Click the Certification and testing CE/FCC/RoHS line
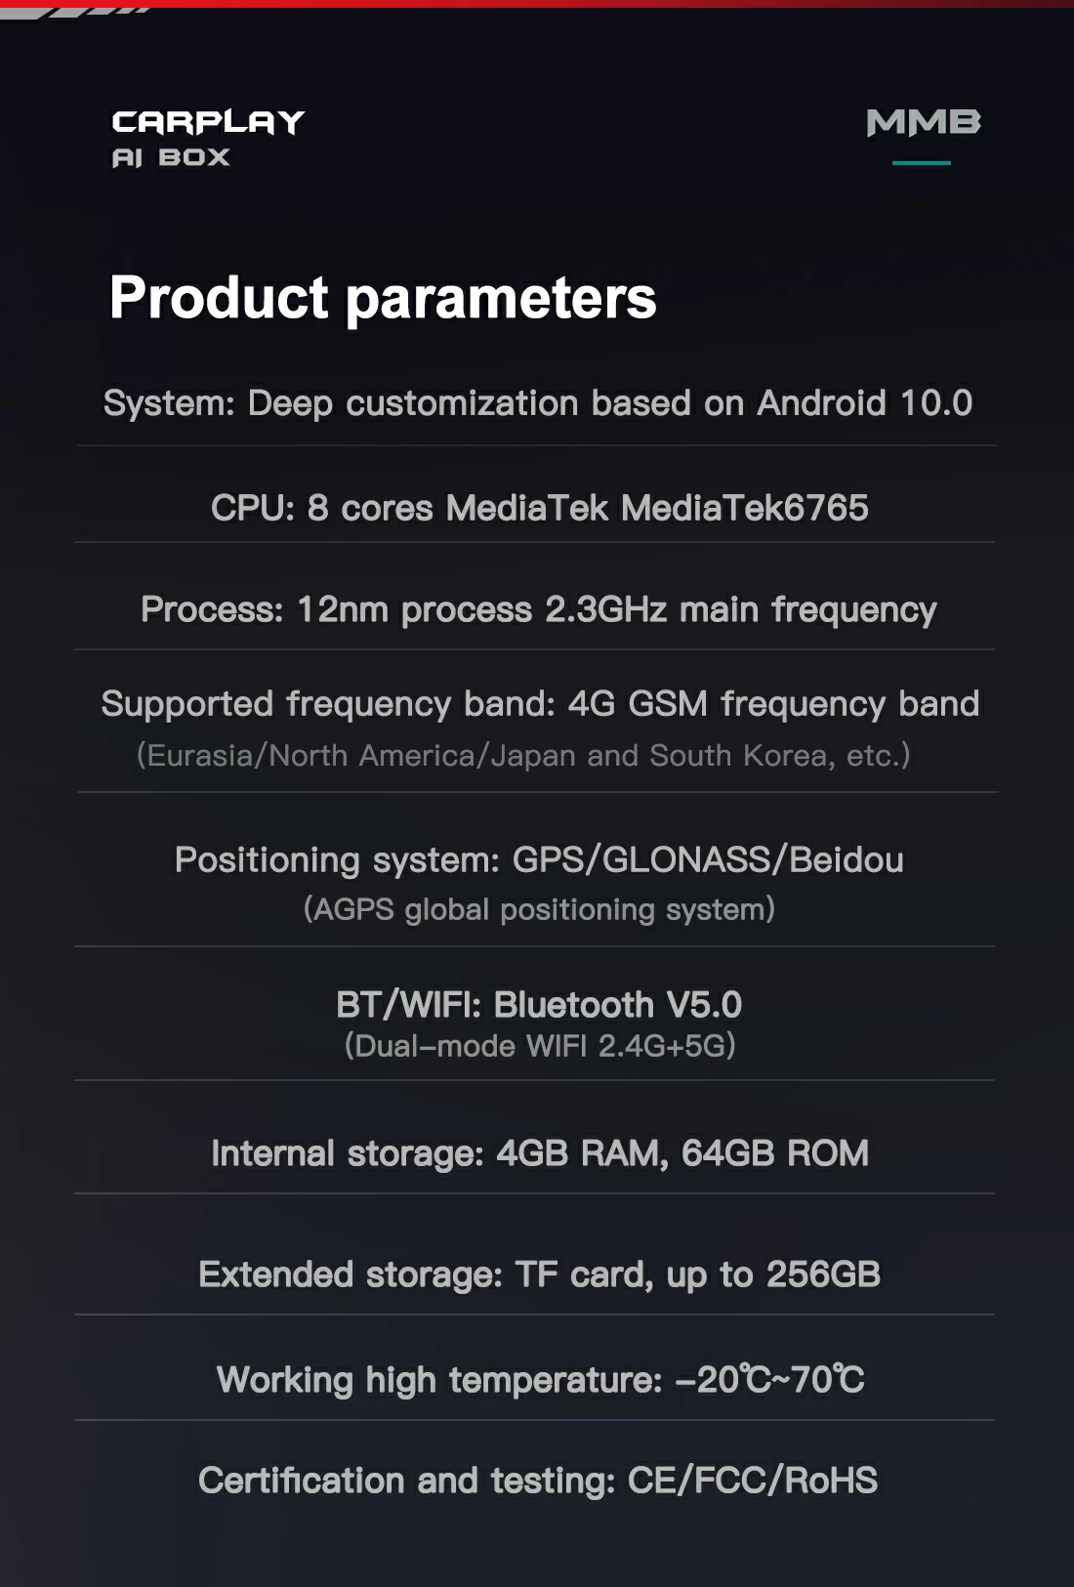The width and height of the screenshot is (1074, 1587). click(x=538, y=1481)
